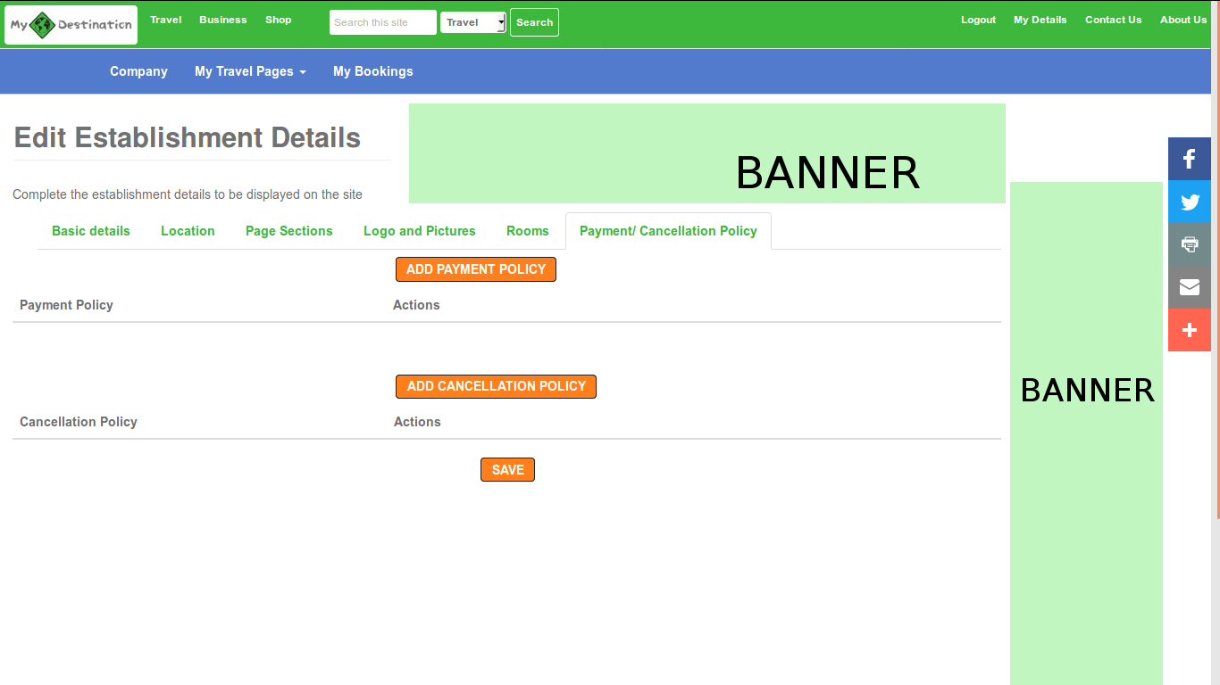Open the Rooms tab
The height and width of the screenshot is (685, 1220).
(527, 231)
